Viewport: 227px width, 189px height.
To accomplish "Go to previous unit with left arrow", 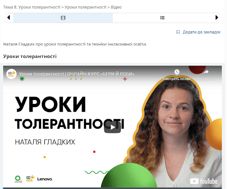I will click(9, 18).
